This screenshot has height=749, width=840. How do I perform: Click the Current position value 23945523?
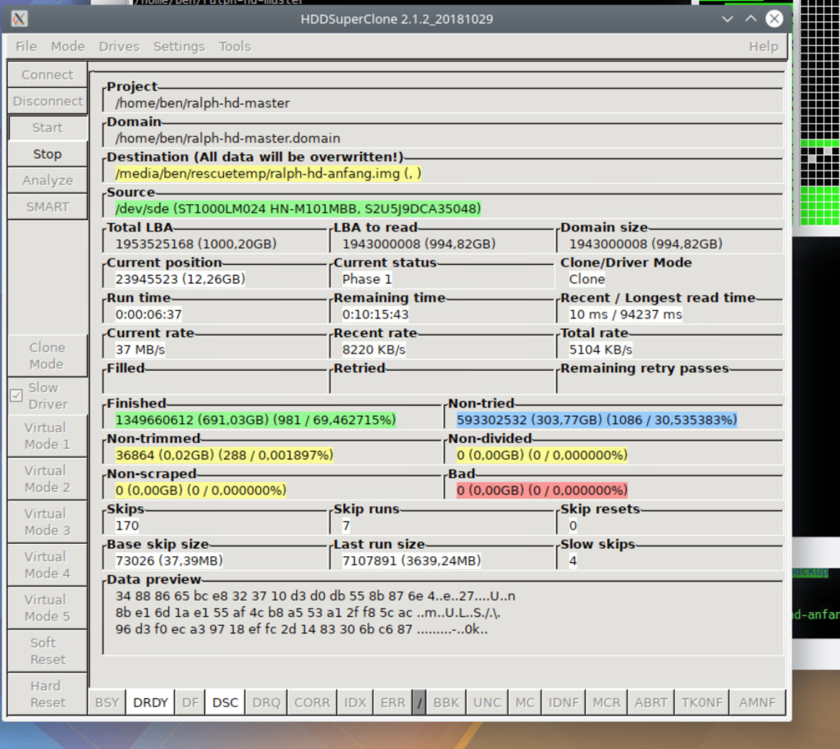pyautogui.click(x=180, y=279)
